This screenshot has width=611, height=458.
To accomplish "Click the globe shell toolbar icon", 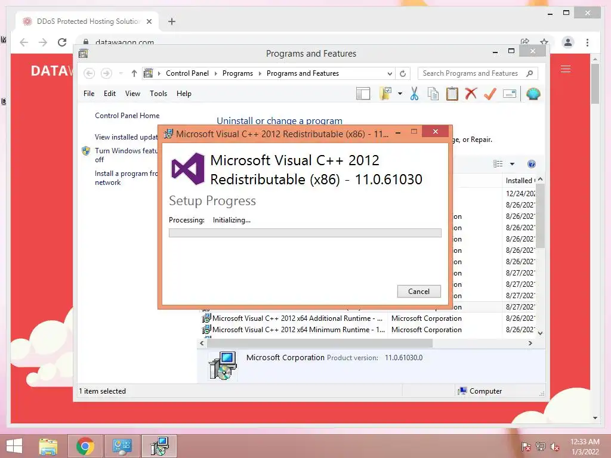I will [x=533, y=94].
